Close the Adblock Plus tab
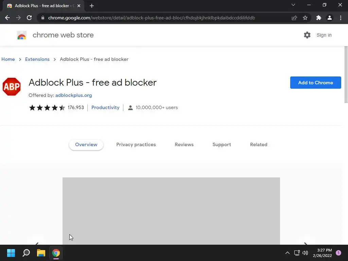This screenshot has width=348, height=261. tap(79, 6)
